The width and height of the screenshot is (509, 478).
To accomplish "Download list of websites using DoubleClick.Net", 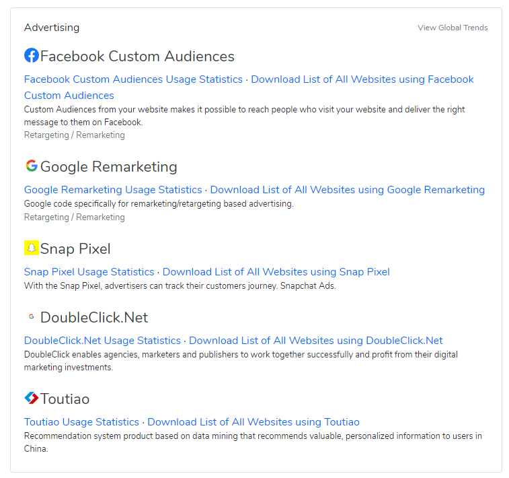I will [315, 341].
